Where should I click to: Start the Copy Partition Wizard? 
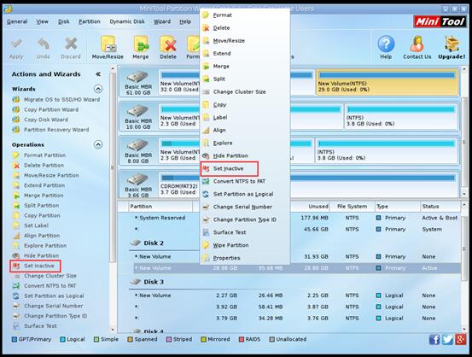click(x=45, y=109)
